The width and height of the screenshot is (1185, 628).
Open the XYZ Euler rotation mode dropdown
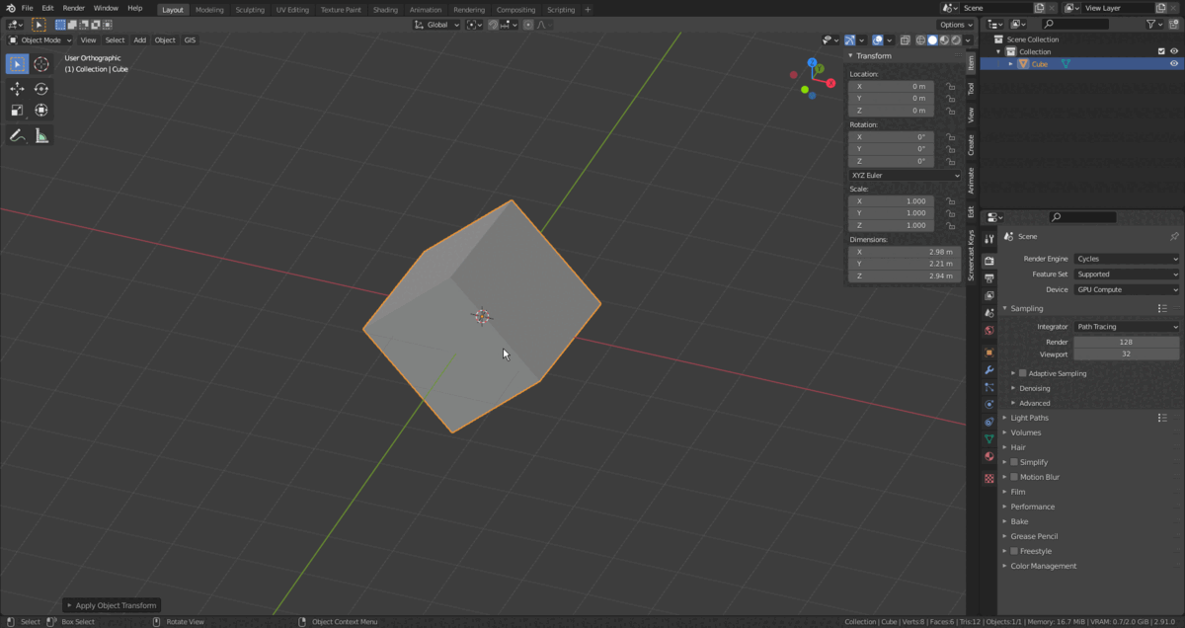(905, 176)
